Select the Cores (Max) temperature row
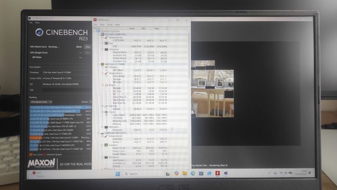Image resolution: width=337 pixels, height=190 pixels. click(x=140, y=76)
